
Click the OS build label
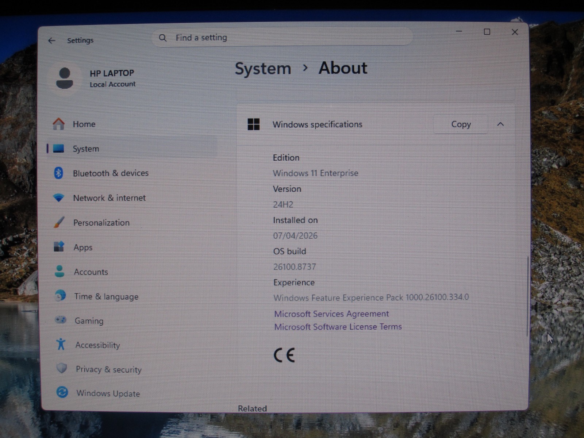[x=289, y=251]
